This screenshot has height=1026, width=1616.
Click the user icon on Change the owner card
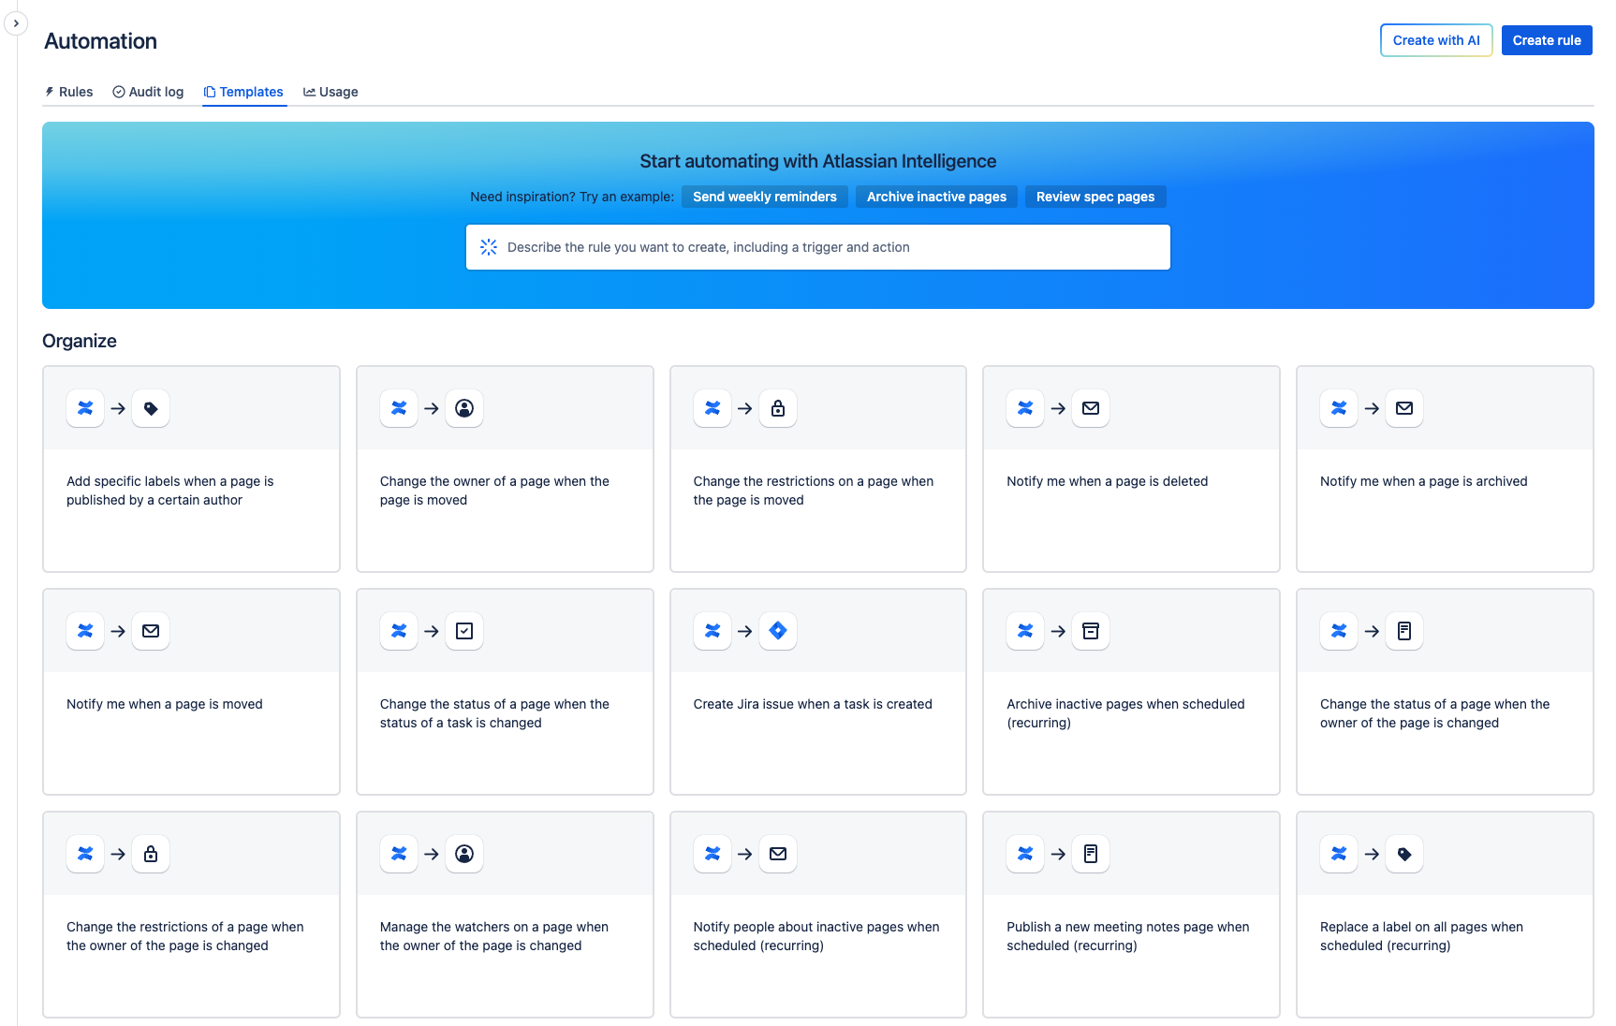tap(464, 408)
